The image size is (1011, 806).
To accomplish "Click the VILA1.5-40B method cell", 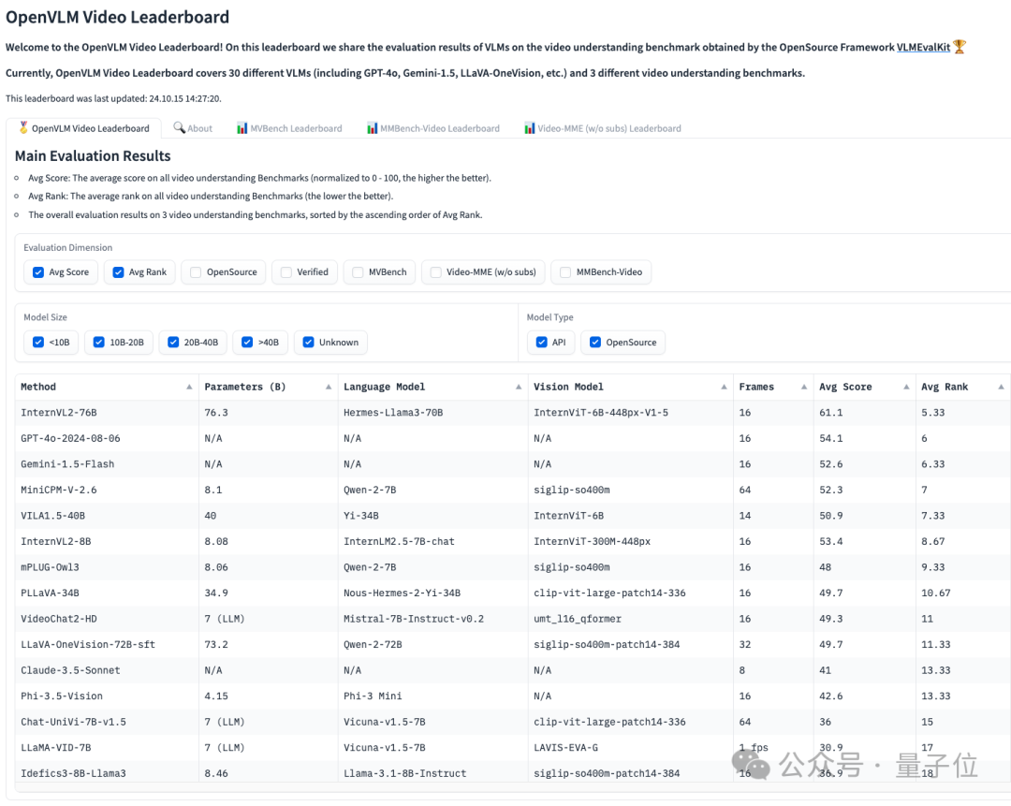I will (107, 516).
